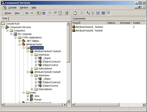Click the Forward arrow toolbar button
The image size is (147, 112).
click(x=32, y=13)
